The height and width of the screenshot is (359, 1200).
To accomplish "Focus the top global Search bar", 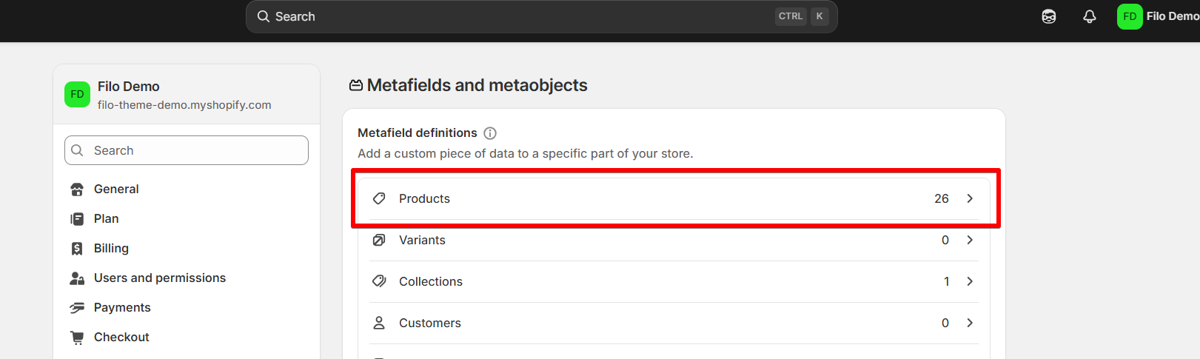I will (x=518, y=16).
